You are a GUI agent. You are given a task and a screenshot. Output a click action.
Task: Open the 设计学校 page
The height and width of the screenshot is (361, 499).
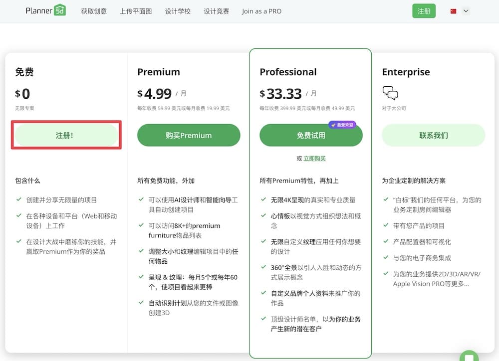(177, 11)
